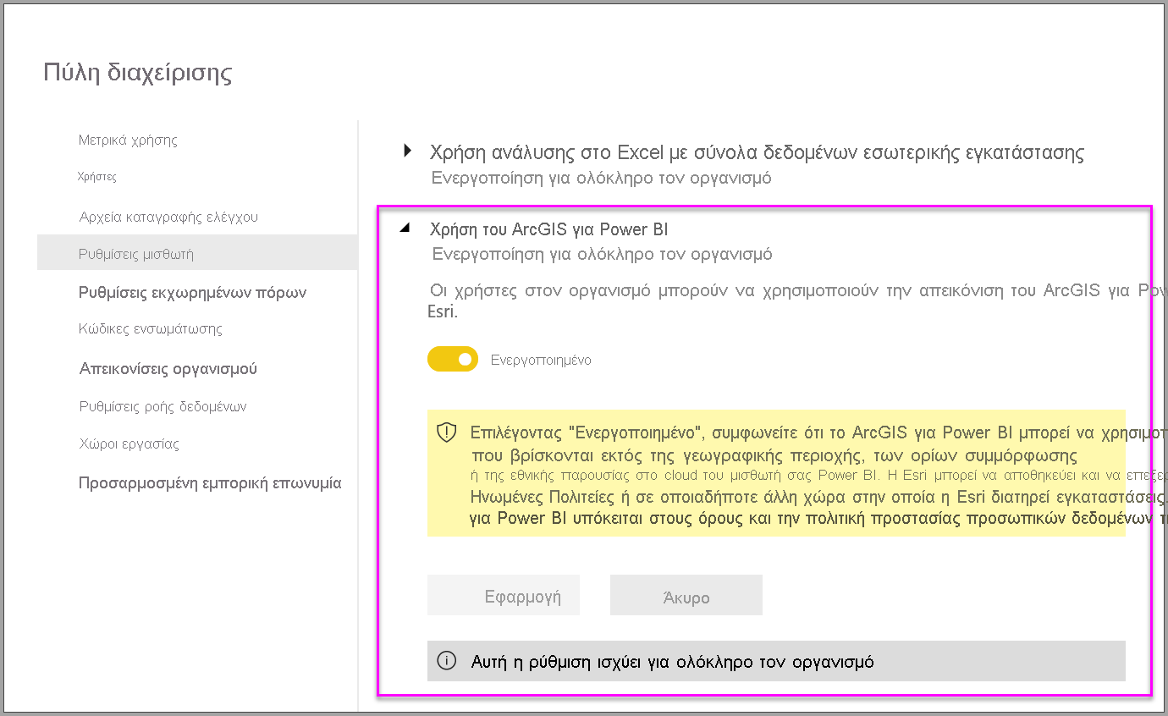
Task: Click the Πύλη διαχείρισης page title
Action: click(138, 73)
